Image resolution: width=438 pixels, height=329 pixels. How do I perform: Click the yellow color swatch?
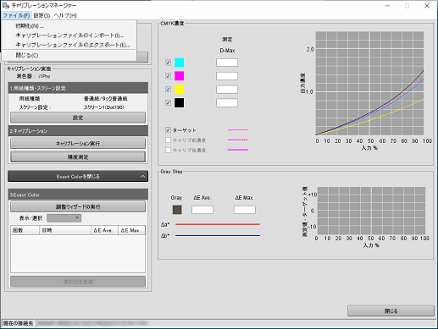pyautogui.click(x=179, y=90)
